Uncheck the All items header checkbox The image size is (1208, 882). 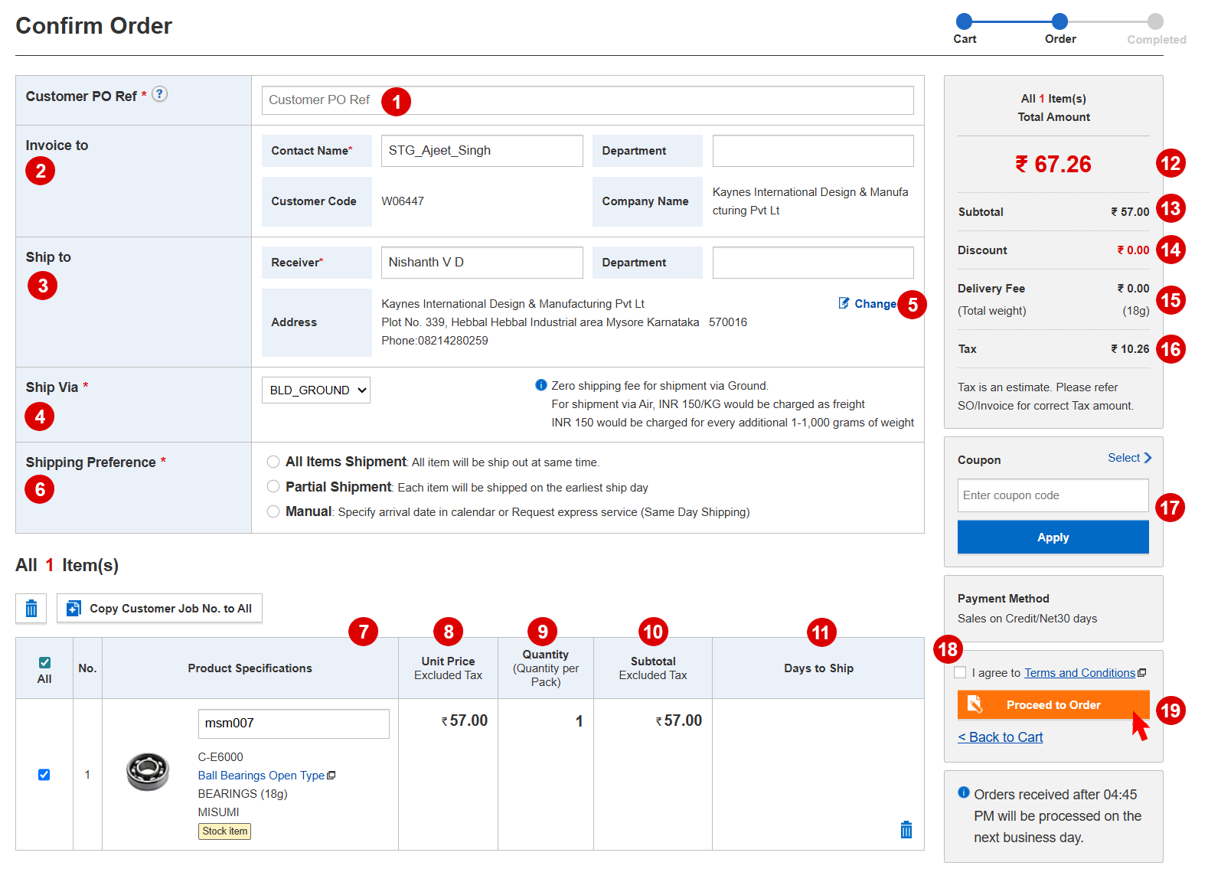pos(44,662)
